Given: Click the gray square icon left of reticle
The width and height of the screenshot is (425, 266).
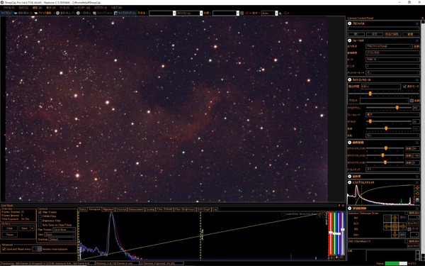Looking at the screenshot, I should click(x=242, y=13).
